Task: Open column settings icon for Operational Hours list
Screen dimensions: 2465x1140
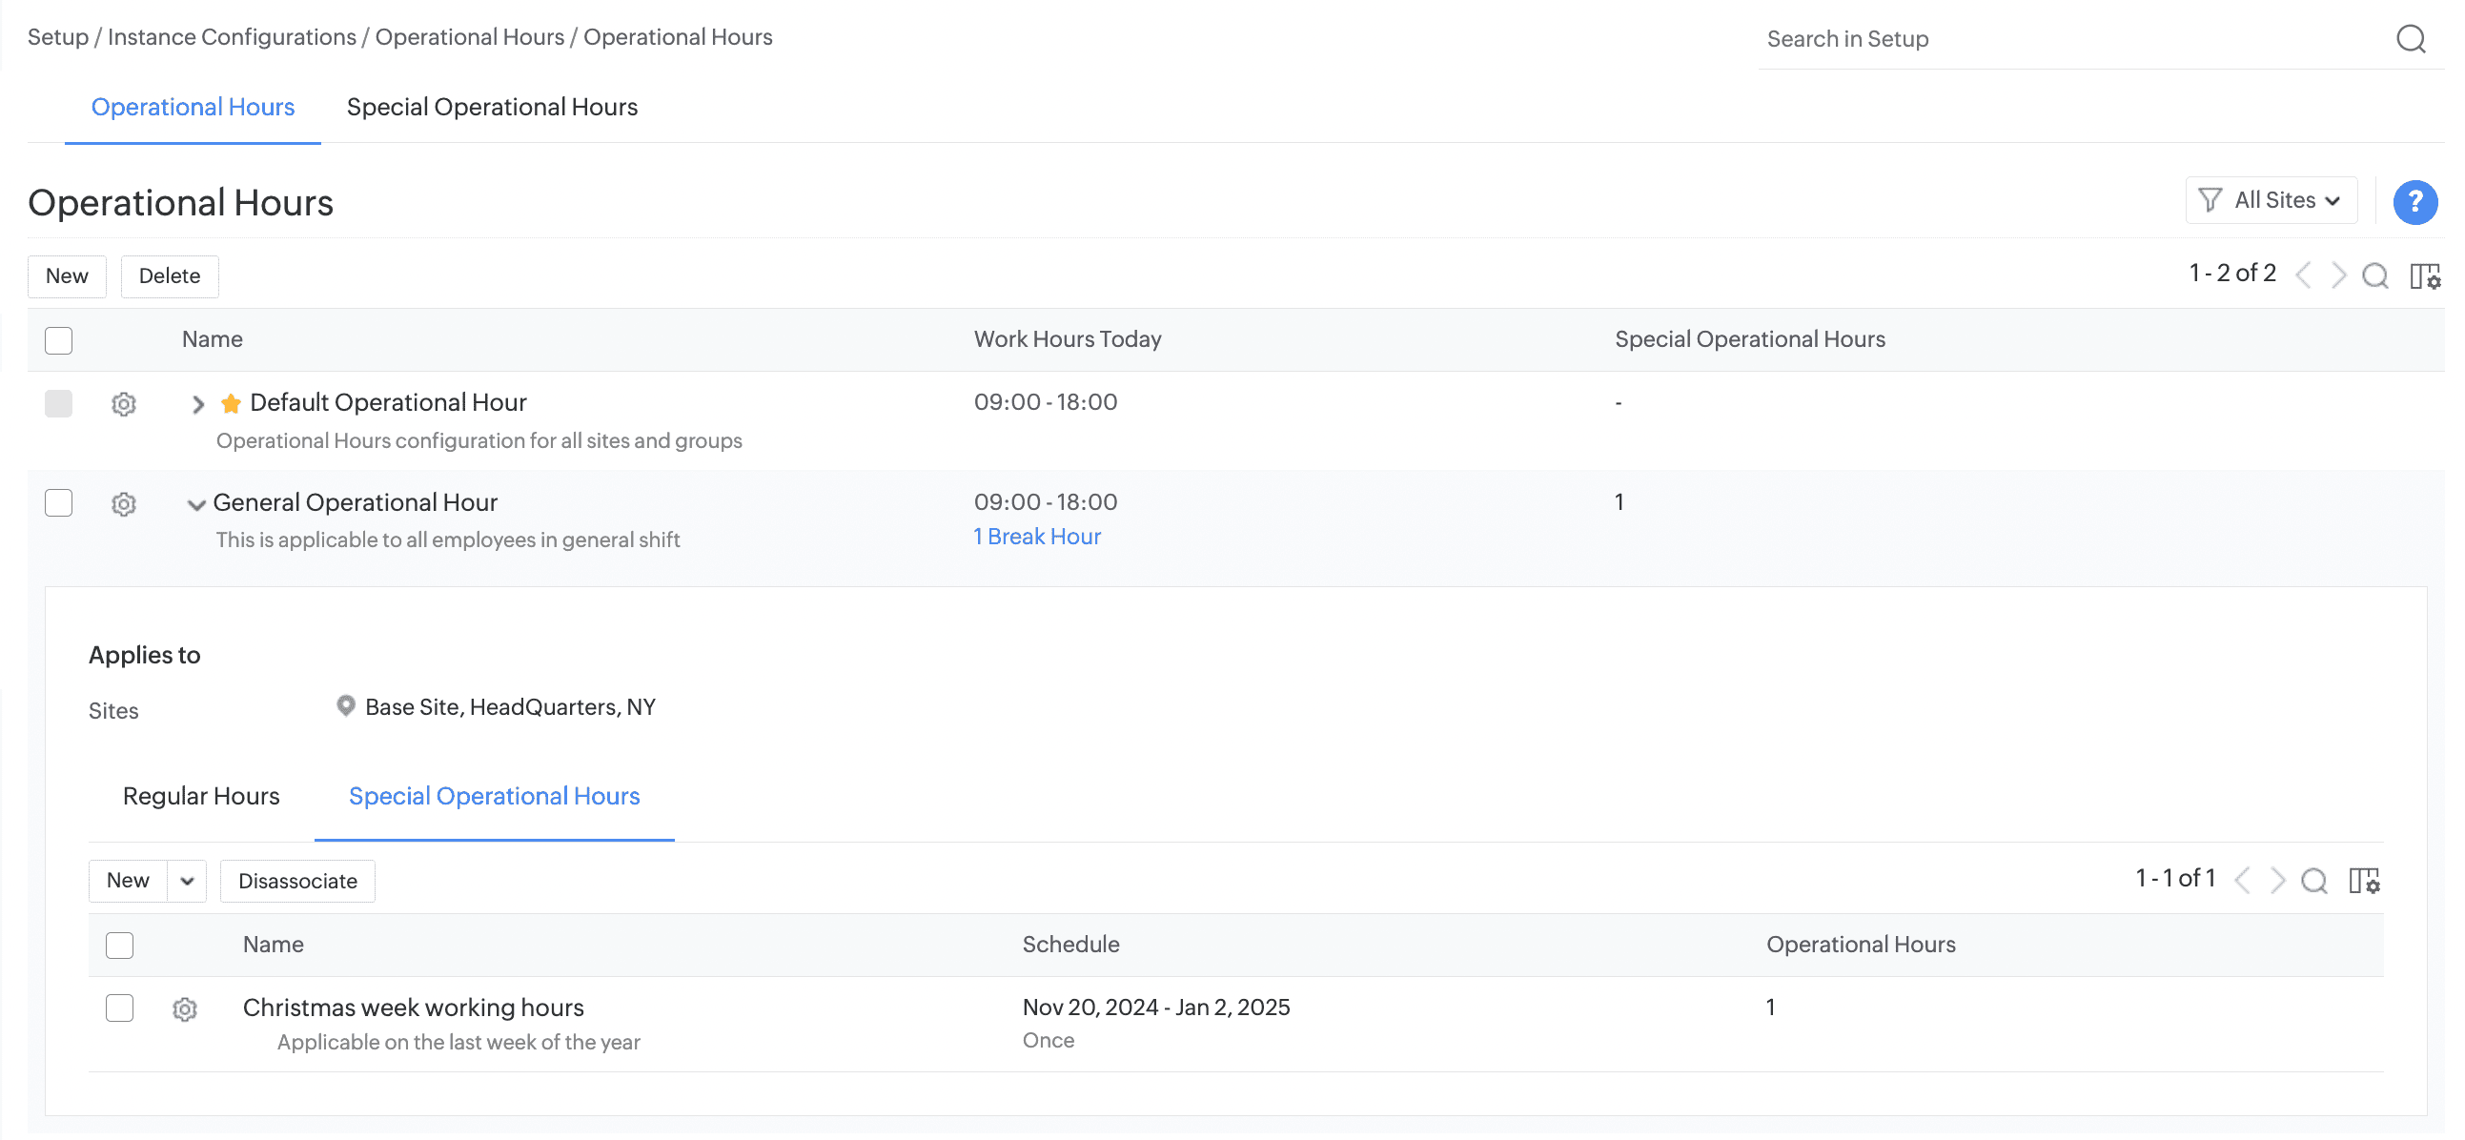Action: tap(2424, 276)
